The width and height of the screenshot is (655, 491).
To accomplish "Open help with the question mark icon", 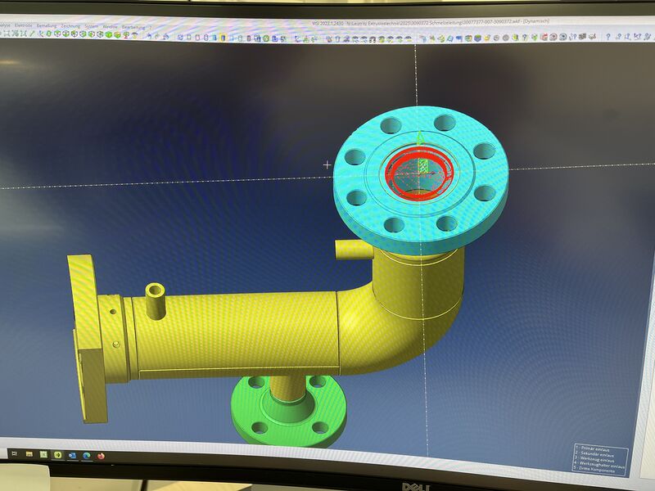I will click(608, 36).
